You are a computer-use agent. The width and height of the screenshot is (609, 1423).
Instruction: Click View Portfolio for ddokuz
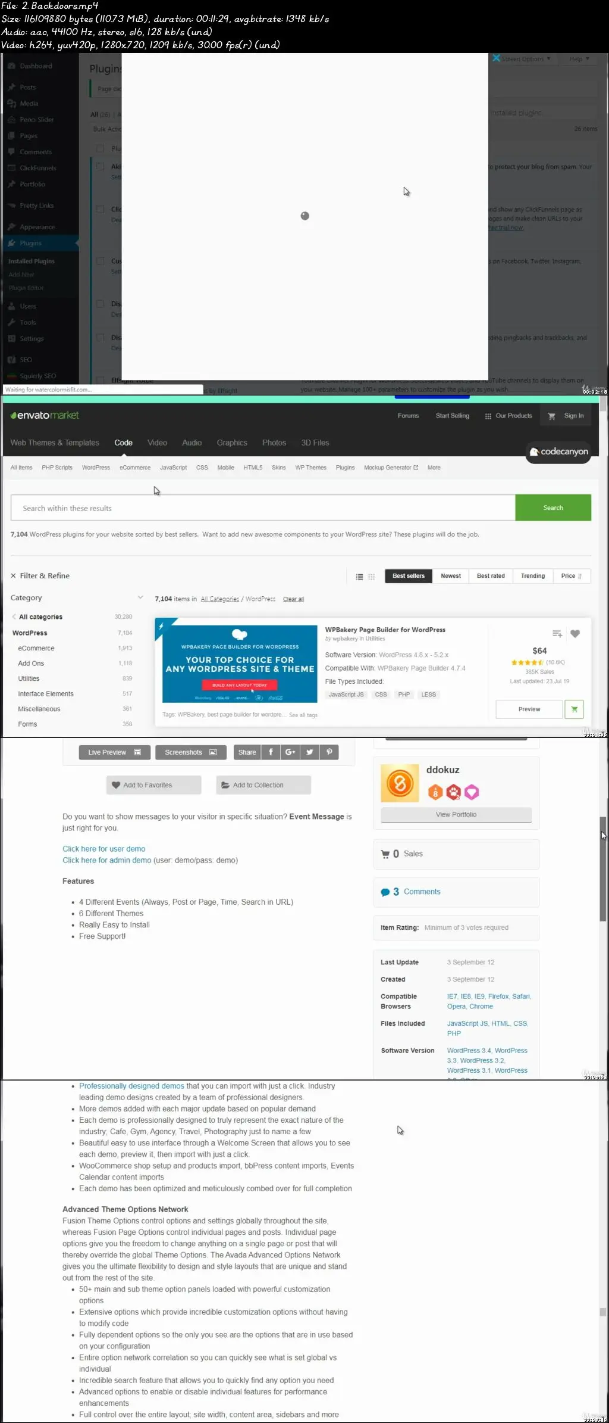(x=456, y=815)
